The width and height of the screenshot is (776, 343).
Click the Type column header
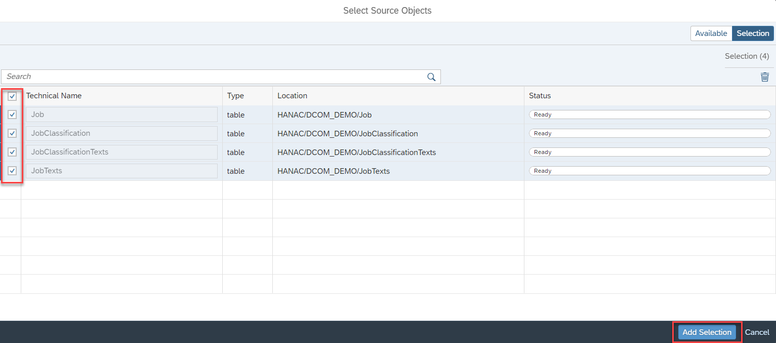coord(235,95)
